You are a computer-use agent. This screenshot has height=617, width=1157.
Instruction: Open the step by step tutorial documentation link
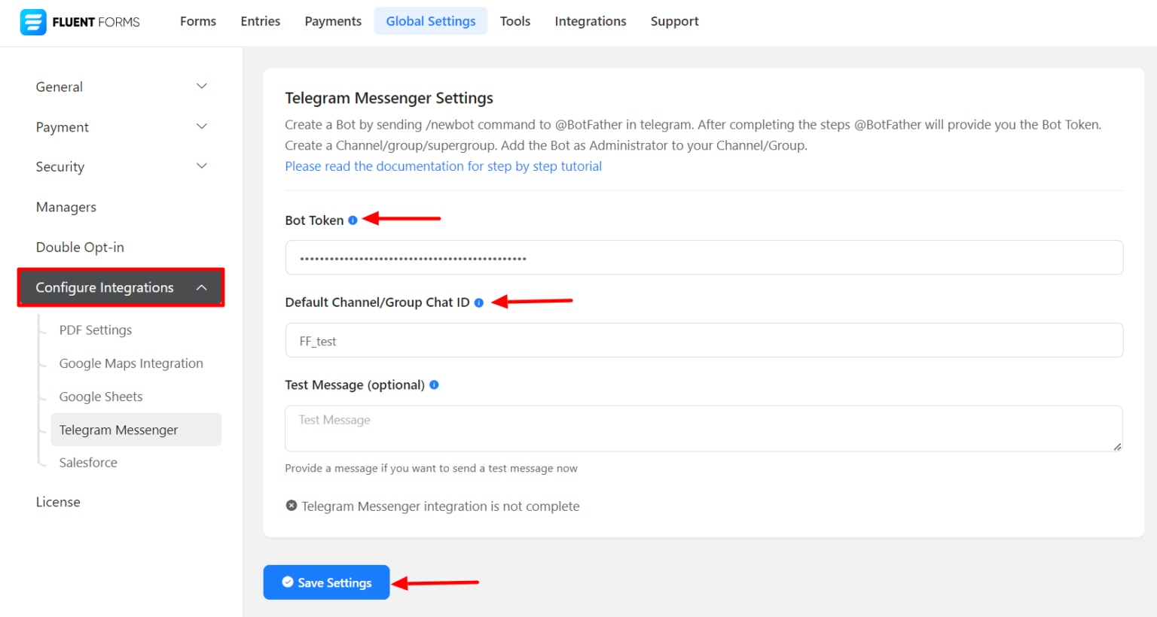[443, 166]
